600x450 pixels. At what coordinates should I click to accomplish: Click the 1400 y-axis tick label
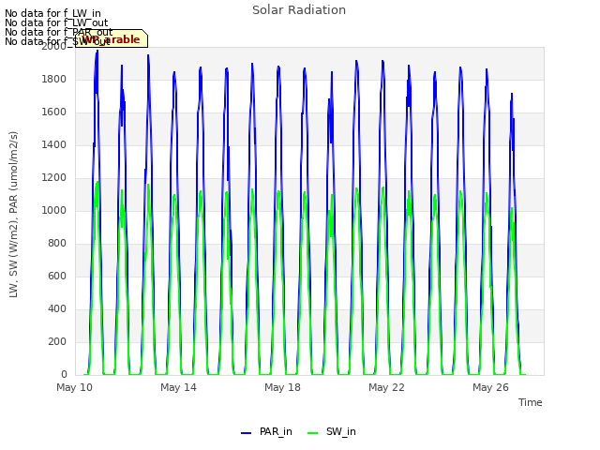(53, 144)
